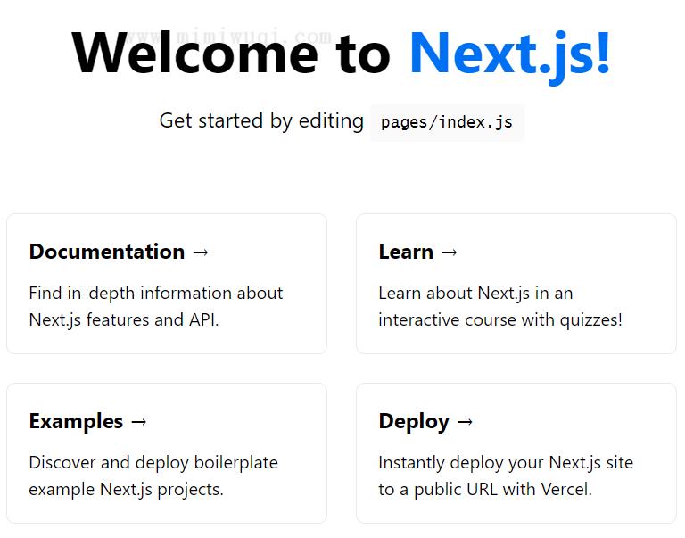This screenshot has height=538, width=685.
Task: Open the Learn card heading
Action: [x=406, y=252]
